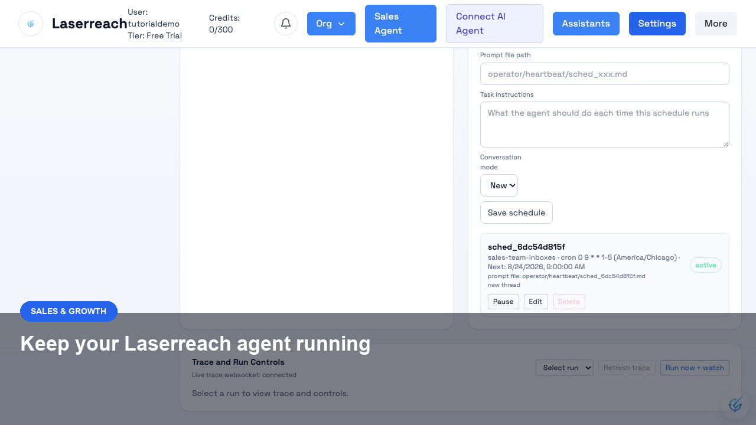The height and width of the screenshot is (425, 756).
Task: Click the Credits: 0/300 text
Action: (x=224, y=24)
